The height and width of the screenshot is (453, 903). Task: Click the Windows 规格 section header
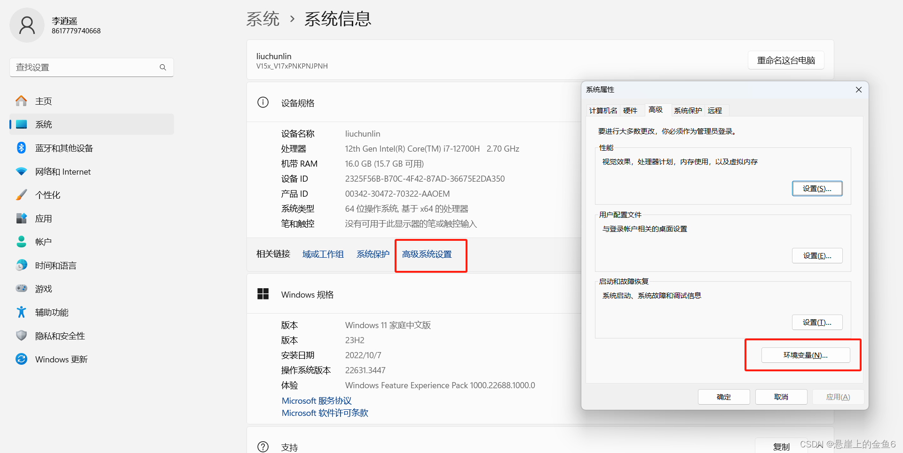tap(308, 294)
